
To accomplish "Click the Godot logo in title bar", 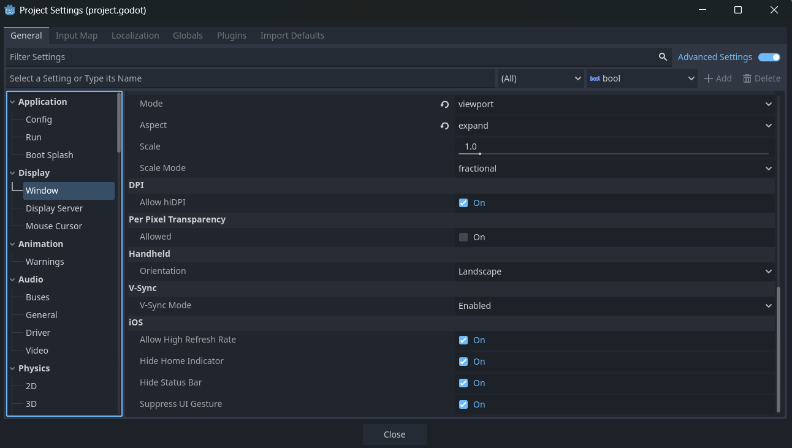I will point(10,10).
